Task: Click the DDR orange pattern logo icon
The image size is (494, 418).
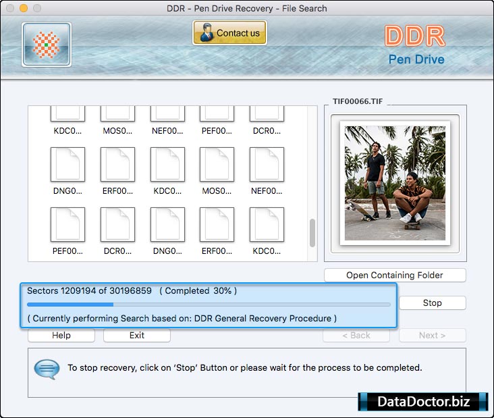Action: tap(47, 45)
